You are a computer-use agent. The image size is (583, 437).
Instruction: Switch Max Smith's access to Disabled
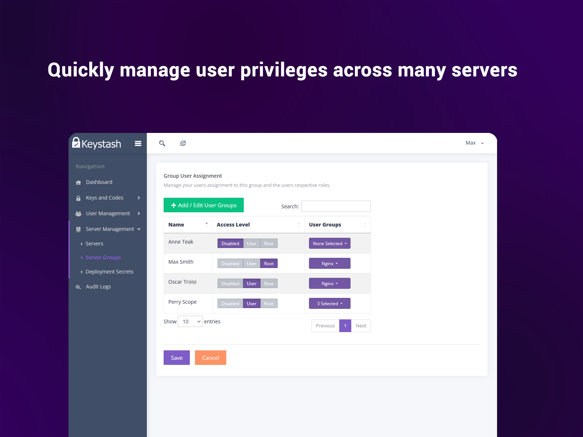click(230, 263)
